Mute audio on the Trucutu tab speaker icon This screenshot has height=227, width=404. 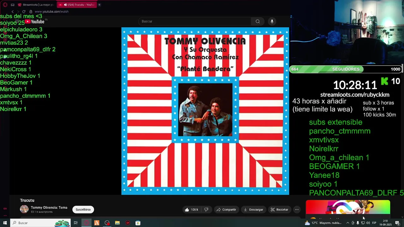click(x=65, y=5)
